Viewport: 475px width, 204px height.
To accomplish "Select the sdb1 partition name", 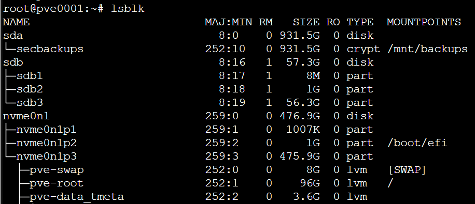I will 30,76.
